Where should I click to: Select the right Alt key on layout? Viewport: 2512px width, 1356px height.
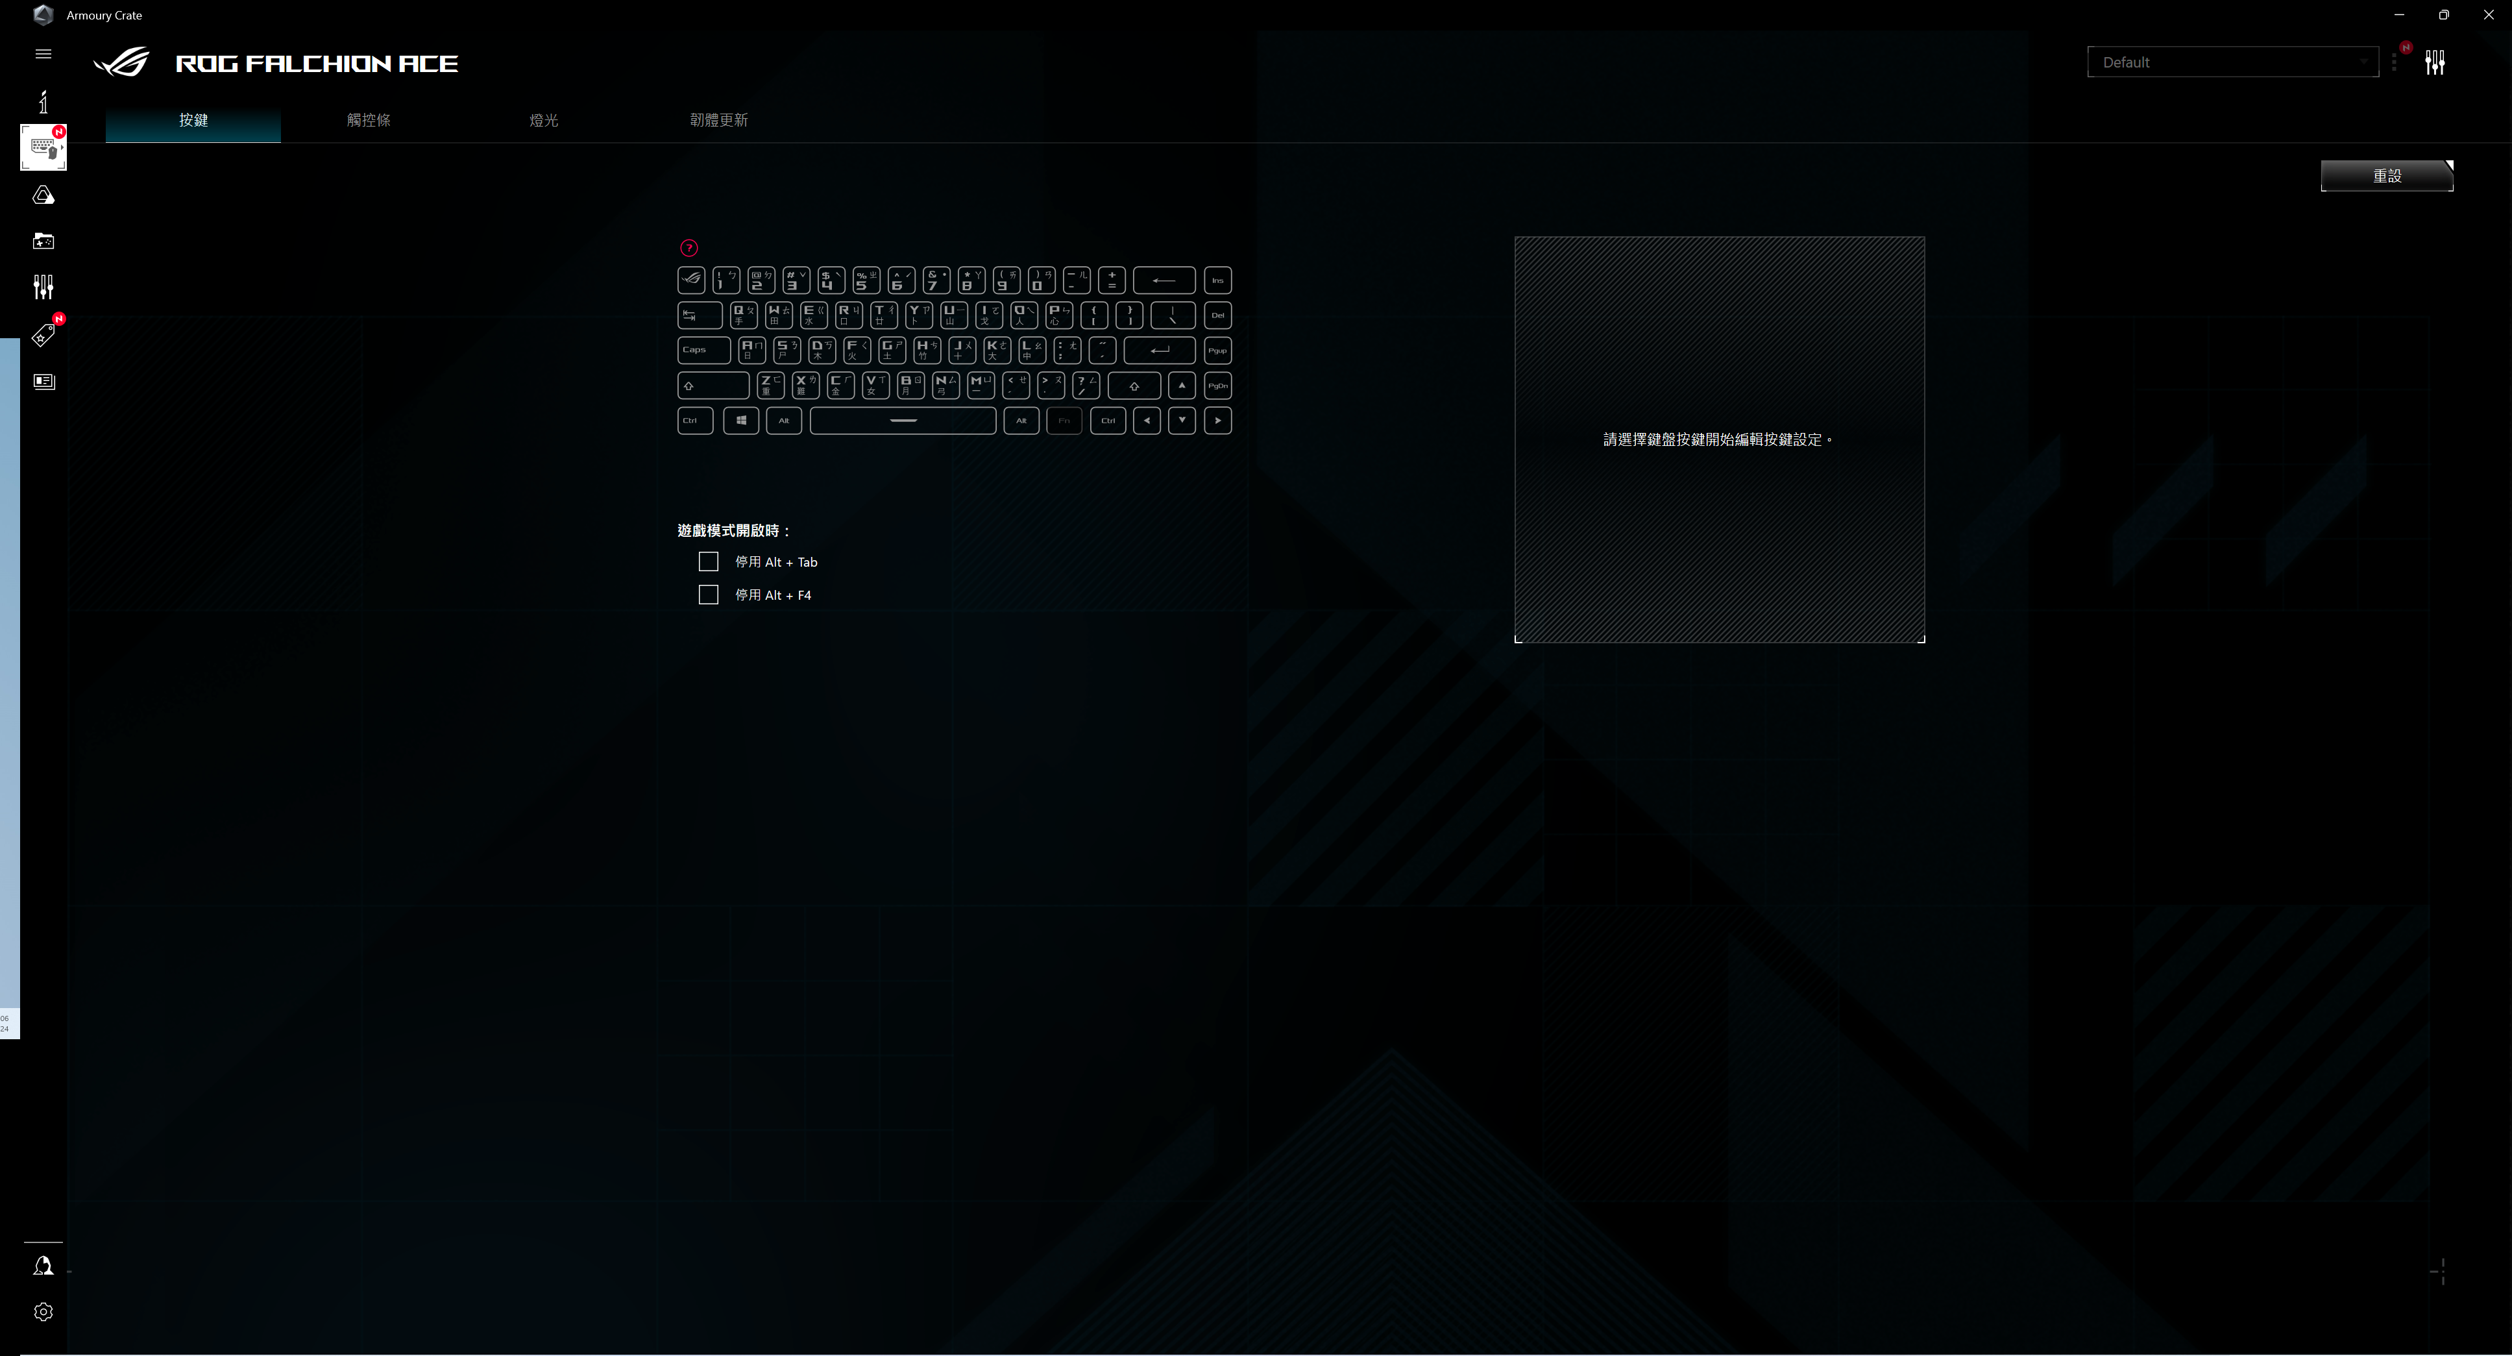coord(1021,421)
